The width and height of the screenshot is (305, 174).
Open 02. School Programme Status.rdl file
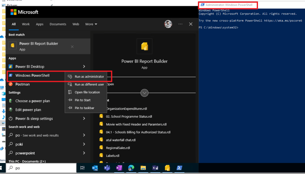(129, 116)
